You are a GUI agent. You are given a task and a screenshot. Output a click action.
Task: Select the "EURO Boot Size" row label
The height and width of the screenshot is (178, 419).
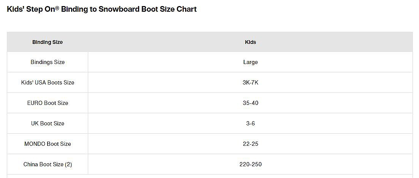pyautogui.click(x=48, y=103)
